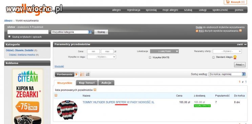Click the Standard Allegro medal icon
Screen dimensions: 252x124
[235, 57]
